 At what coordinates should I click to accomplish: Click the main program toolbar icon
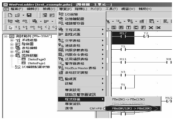[x=35, y=21]
